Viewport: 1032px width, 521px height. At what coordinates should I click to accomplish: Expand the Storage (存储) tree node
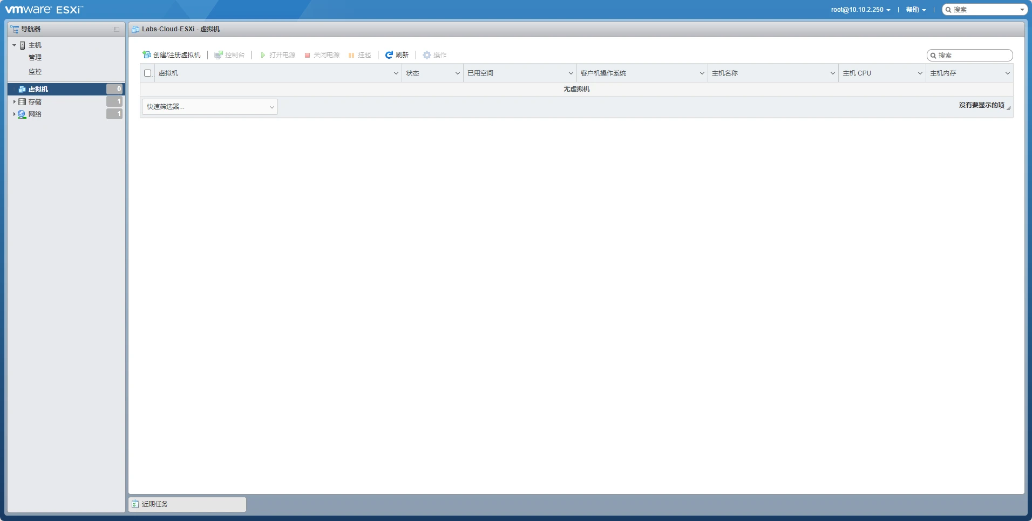point(14,101)
